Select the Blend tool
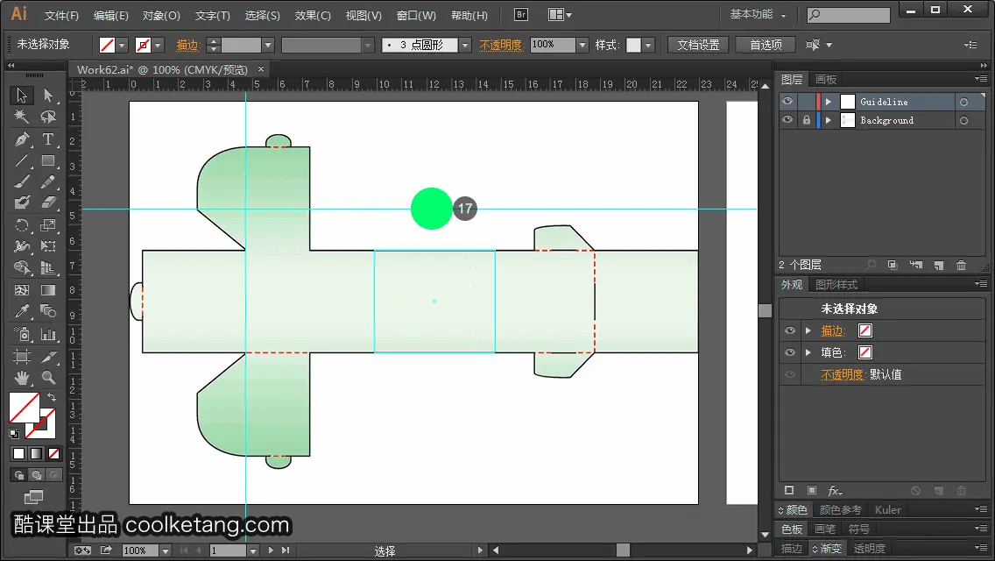995x561 pixels. coord(48,311)
